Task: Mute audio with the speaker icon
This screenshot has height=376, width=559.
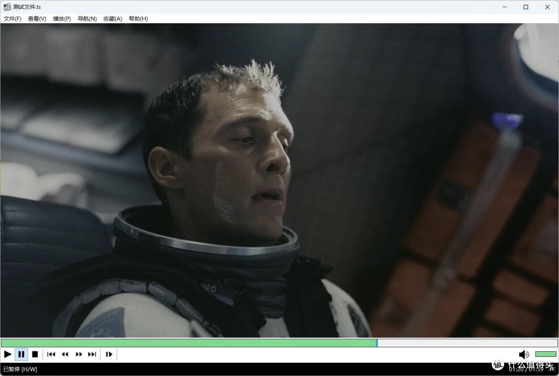Action: click(x=523, y=354)
